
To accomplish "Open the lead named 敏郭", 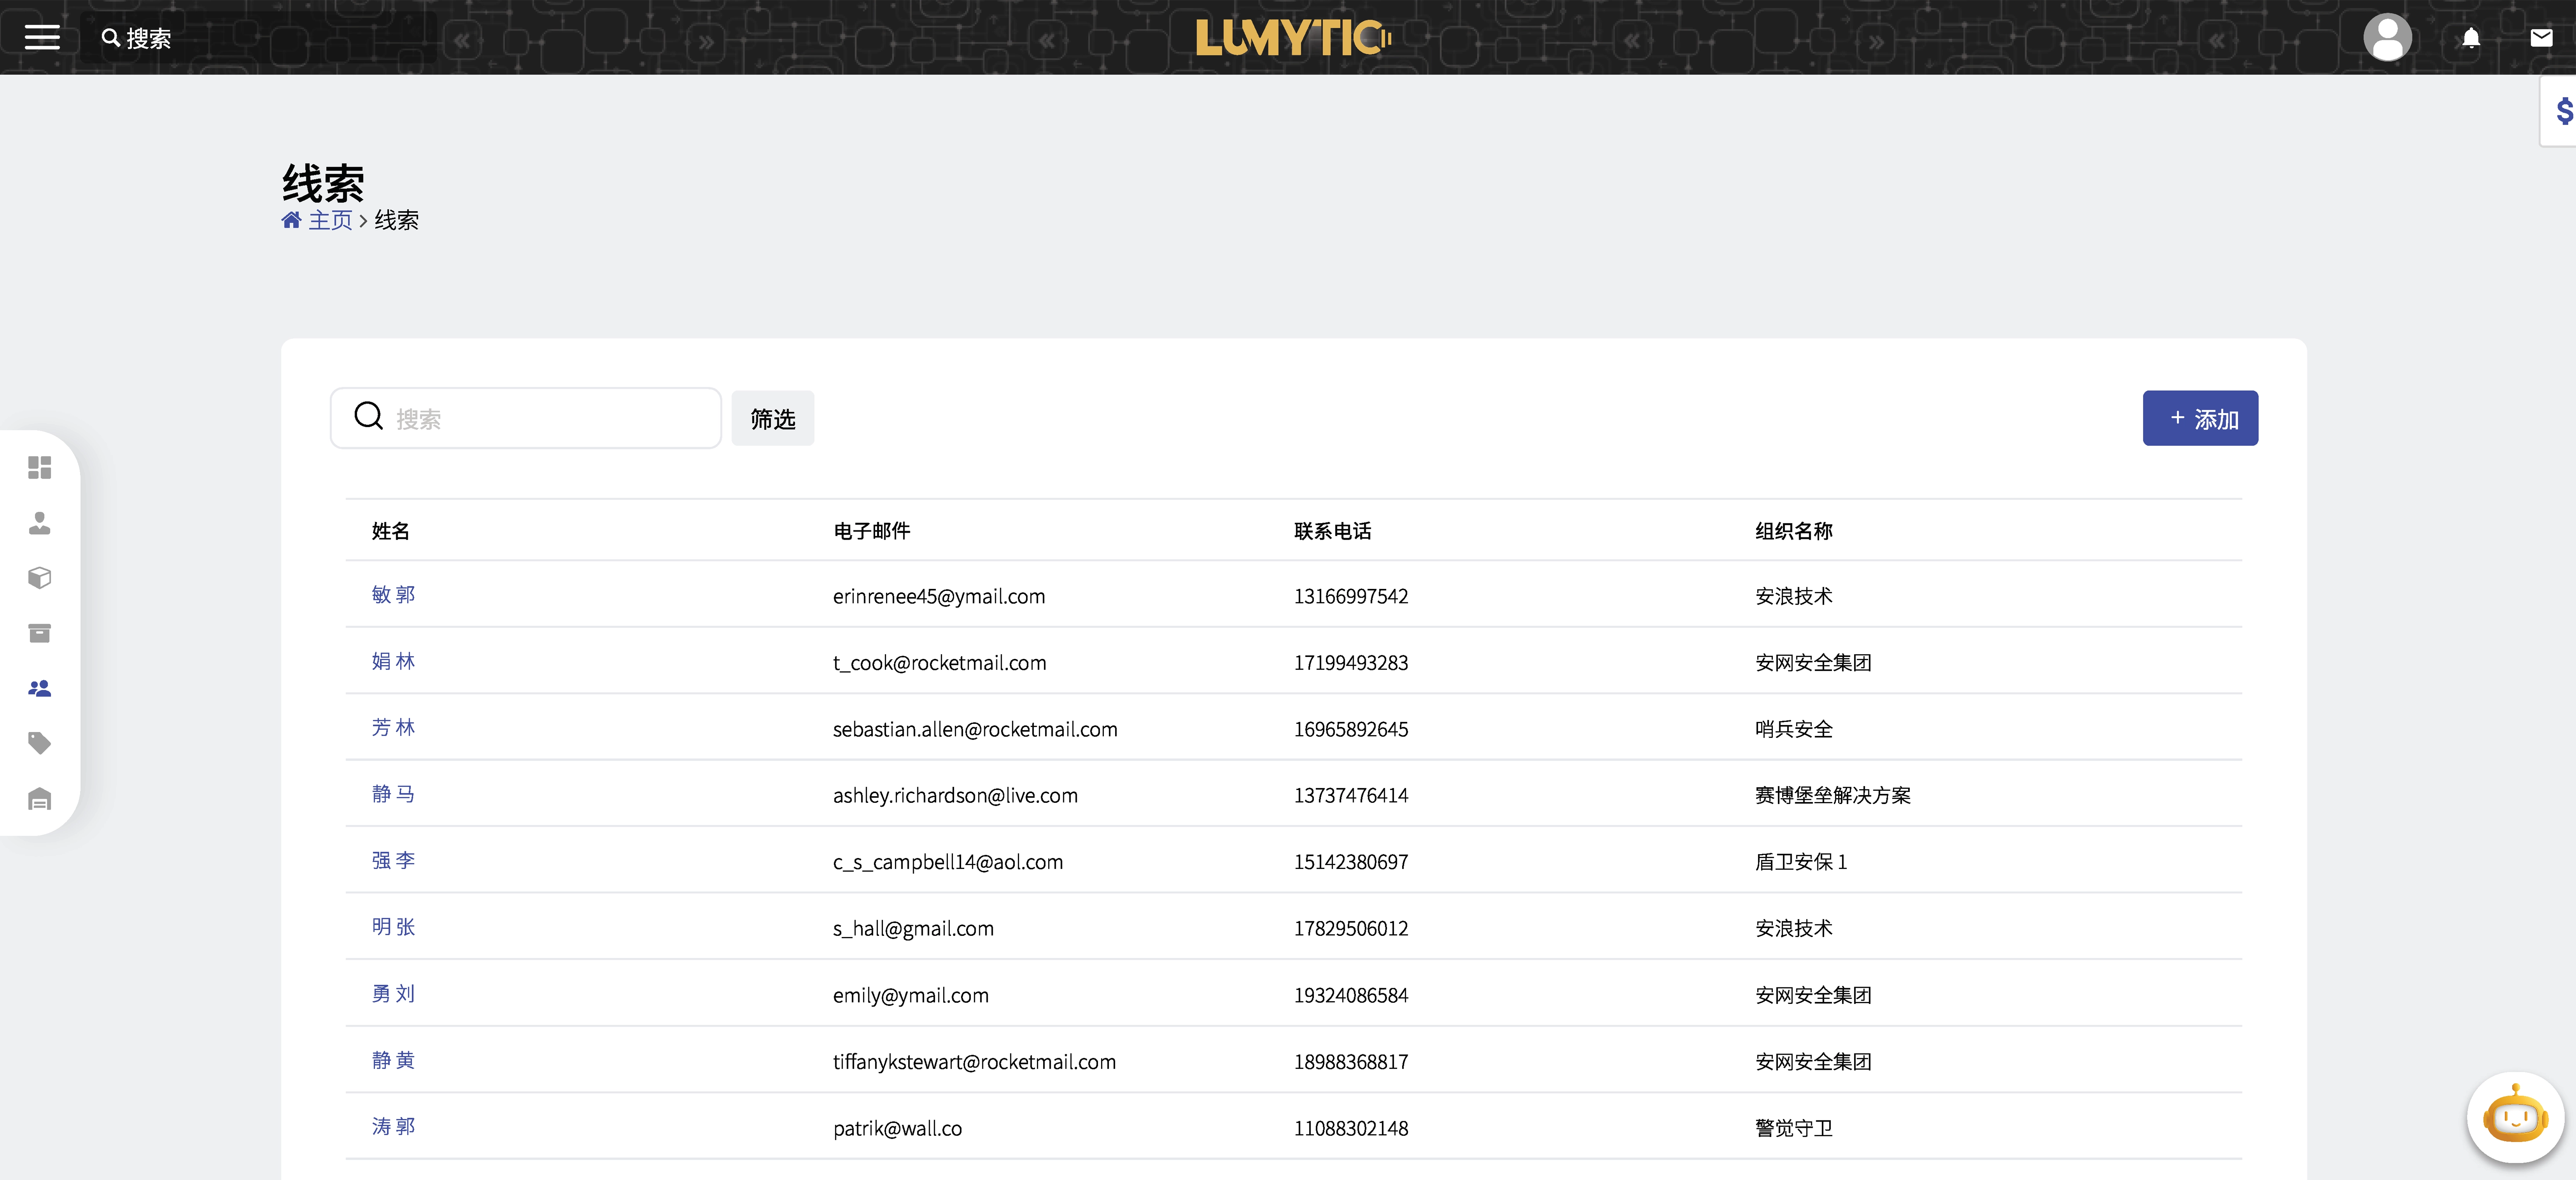I will tap(393, 594).
